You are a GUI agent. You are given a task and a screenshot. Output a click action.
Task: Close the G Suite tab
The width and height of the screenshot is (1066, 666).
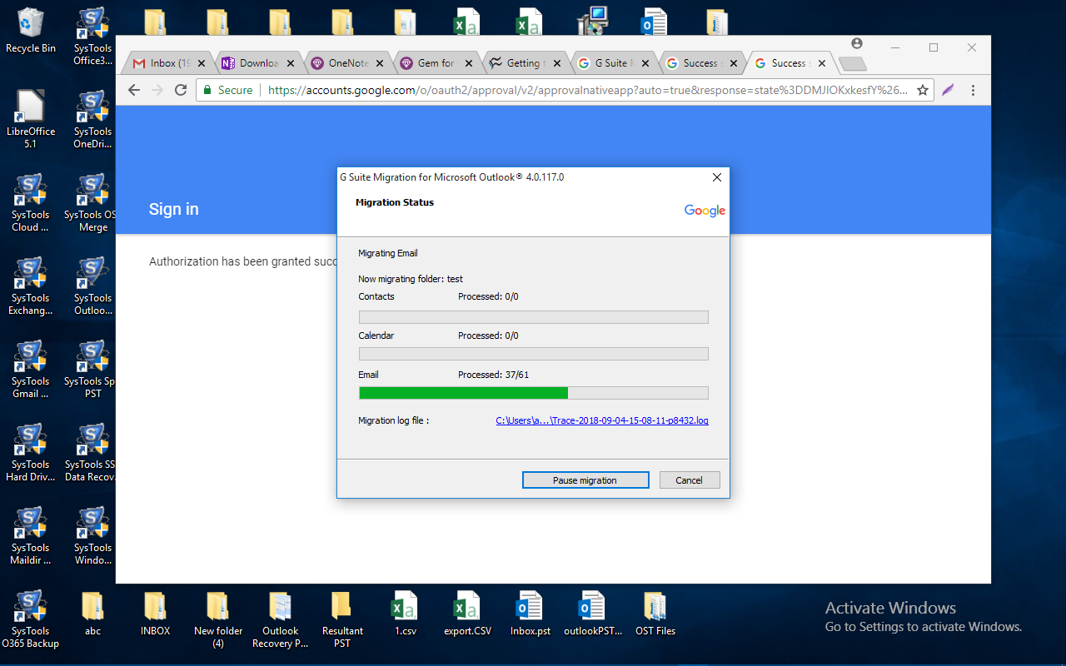point(646,63)
